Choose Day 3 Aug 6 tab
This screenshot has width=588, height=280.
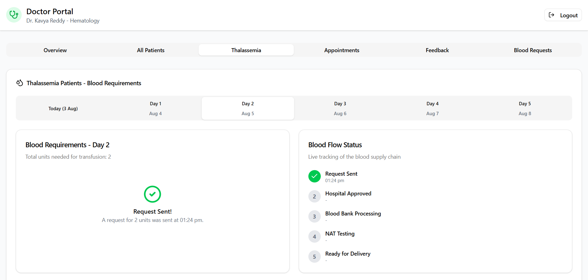click(340, 108)
